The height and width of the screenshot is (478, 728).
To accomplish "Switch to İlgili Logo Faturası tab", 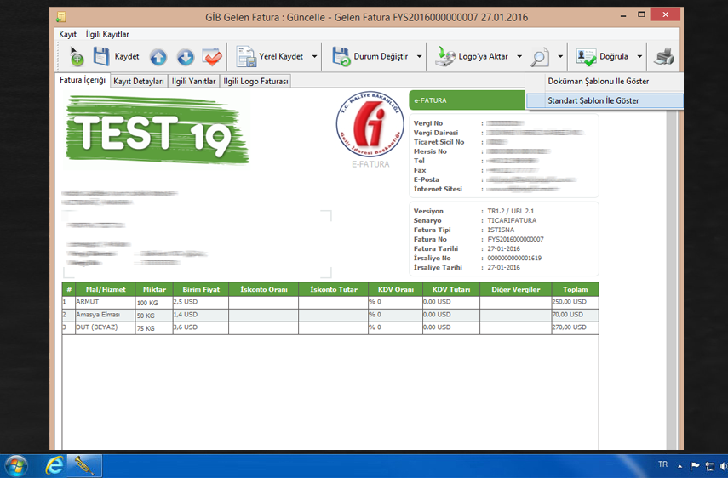I will (255, 81).
